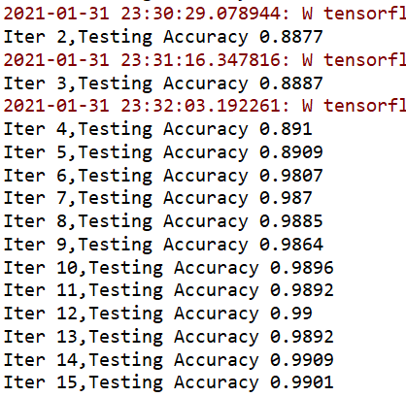The width and height of the screenshot is (406, 397).
Task: Click the Iter 3 Testing Accuracy 0.8887 line
Action: 163,83
